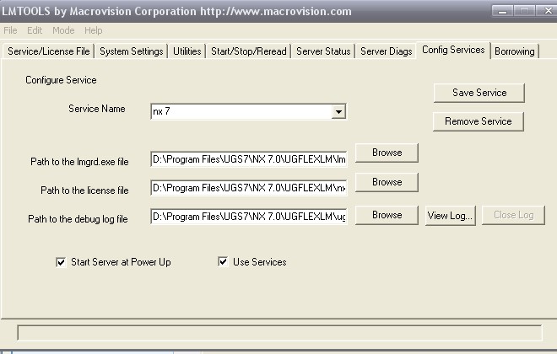Open the Server Diags tab
Image resolution: width=557 pixels, height=354 pixels.
click(387, 51)
